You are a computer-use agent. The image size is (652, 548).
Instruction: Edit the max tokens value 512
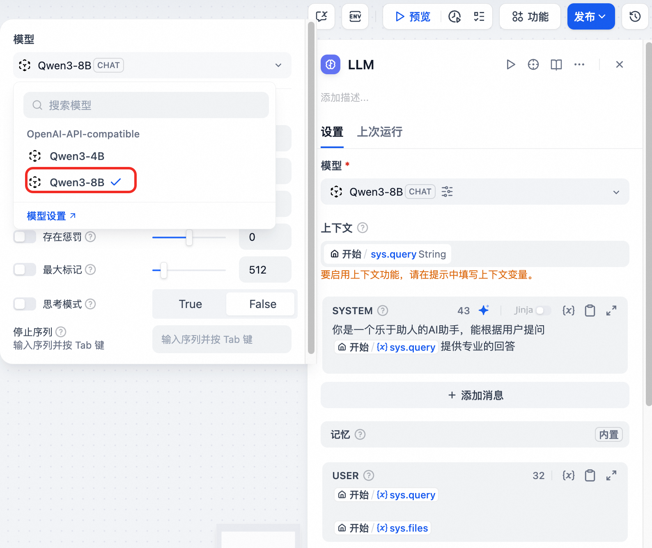pyautogui.click(x=265, y=269)
